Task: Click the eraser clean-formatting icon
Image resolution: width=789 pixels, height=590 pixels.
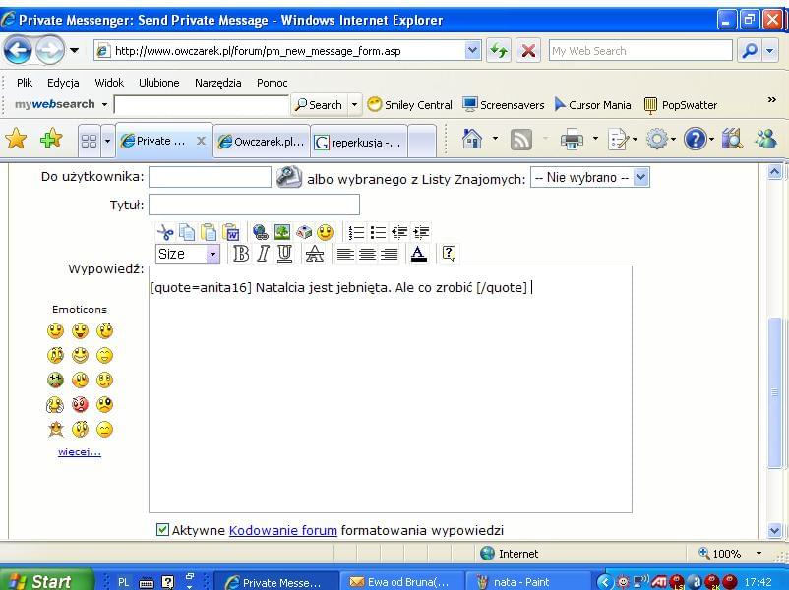Action: click(x=303, y=232)
